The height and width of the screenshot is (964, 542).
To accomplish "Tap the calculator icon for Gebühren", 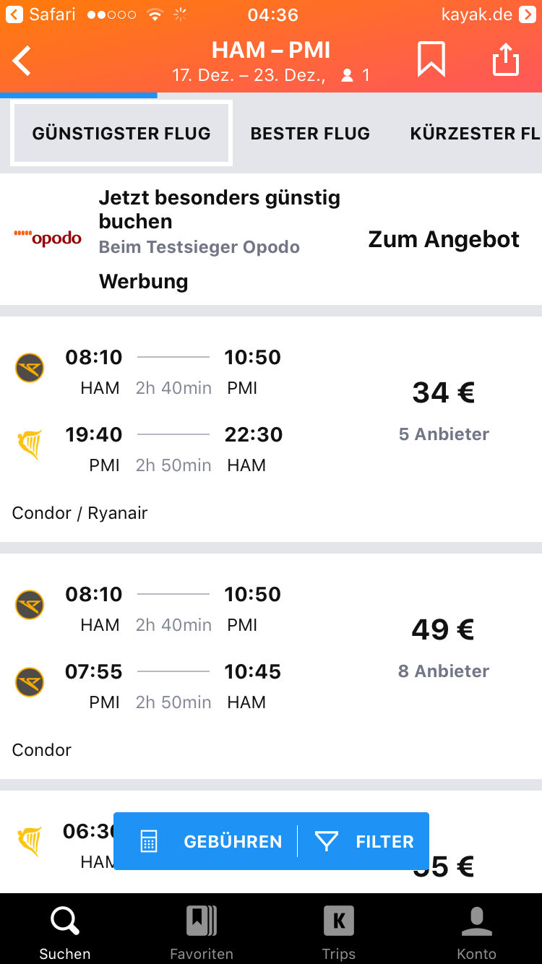I will 149,841.
